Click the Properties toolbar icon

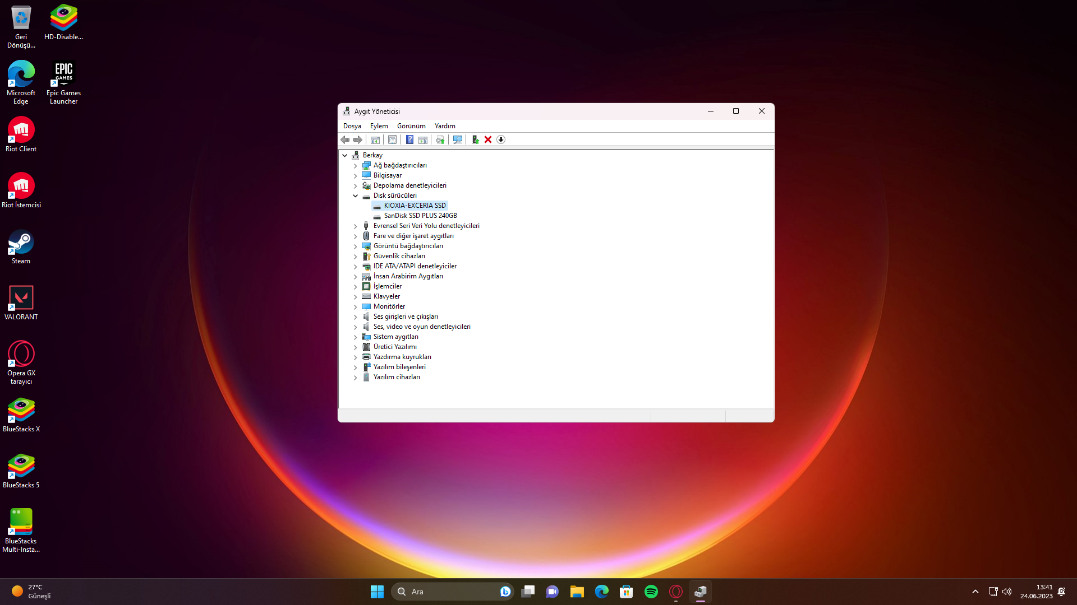(x=392, y=139)
